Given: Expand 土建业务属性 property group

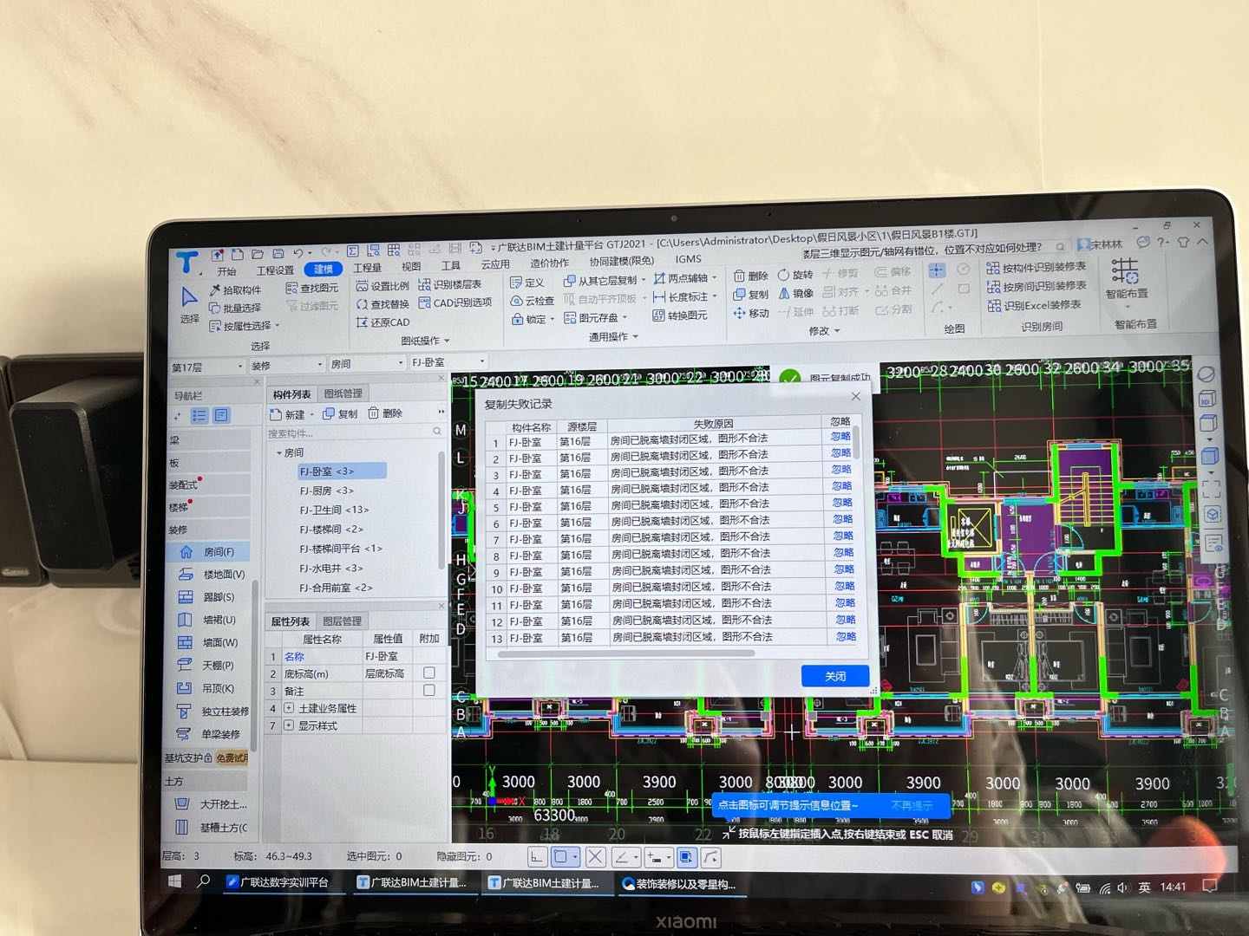Looking at the screenshot, I should click(x=289, y=708).
